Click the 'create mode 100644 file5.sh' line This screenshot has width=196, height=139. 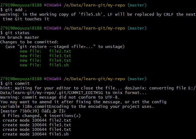(36, 134)
